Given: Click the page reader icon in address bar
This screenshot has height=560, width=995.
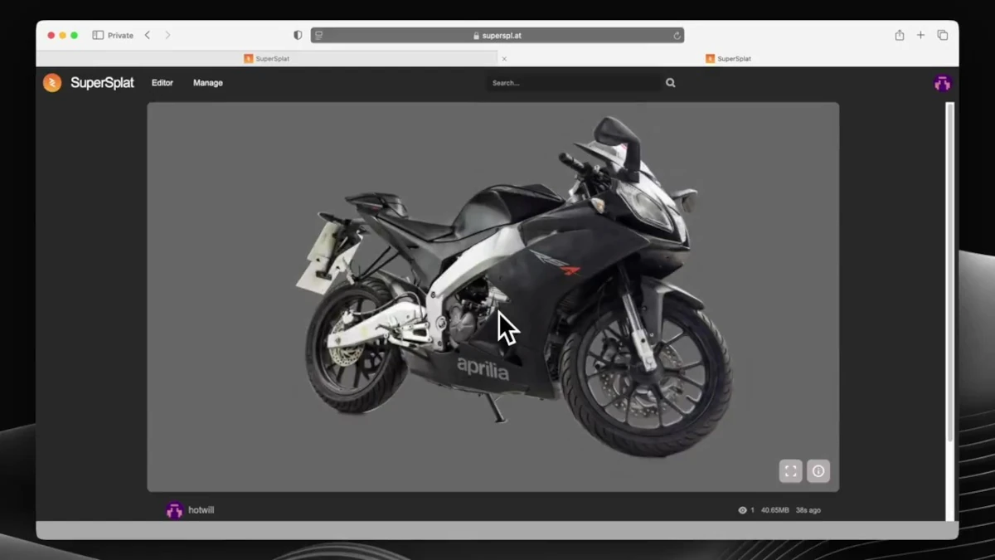Looking at the screenshot, I should (x=319, y=36).
